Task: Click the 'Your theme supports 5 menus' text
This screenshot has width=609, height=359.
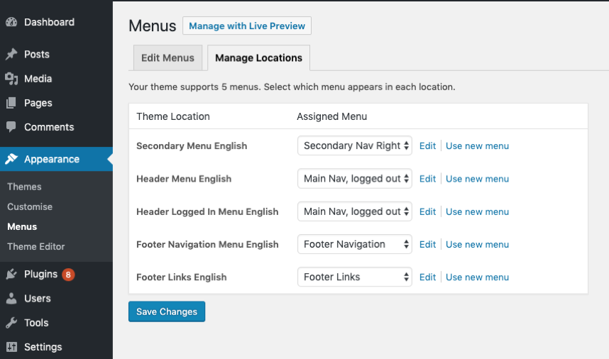Action: pos(292,87)
